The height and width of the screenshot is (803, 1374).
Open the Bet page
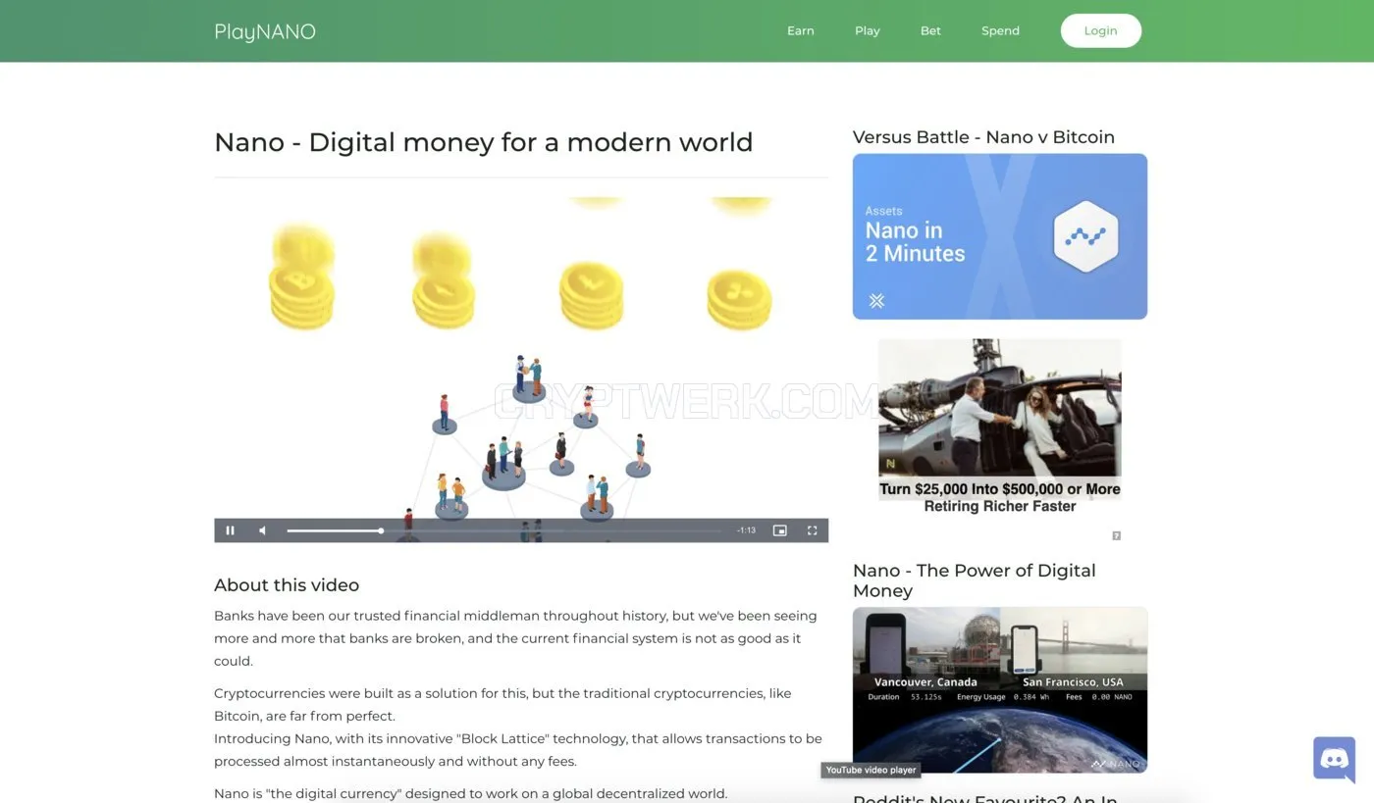click(x=930, y=30)
